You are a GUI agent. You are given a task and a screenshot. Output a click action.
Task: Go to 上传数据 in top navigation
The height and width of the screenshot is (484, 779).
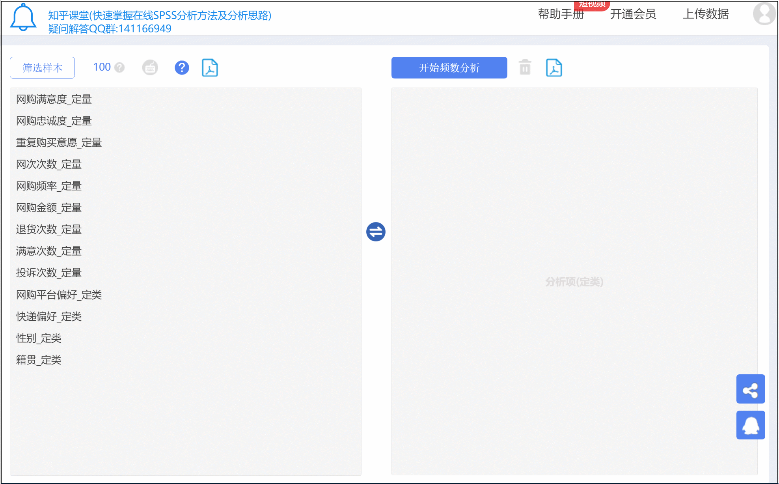pos(705,14)
